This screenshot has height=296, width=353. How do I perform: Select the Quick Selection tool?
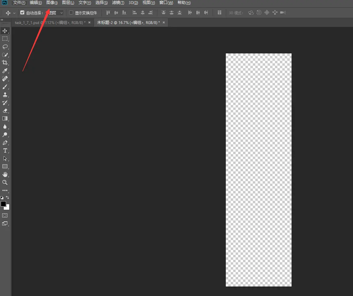tap(5, 55)
